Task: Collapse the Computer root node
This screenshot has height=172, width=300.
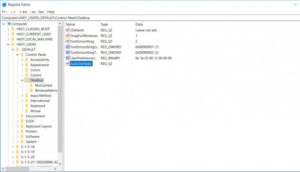Action: point(4,24)
